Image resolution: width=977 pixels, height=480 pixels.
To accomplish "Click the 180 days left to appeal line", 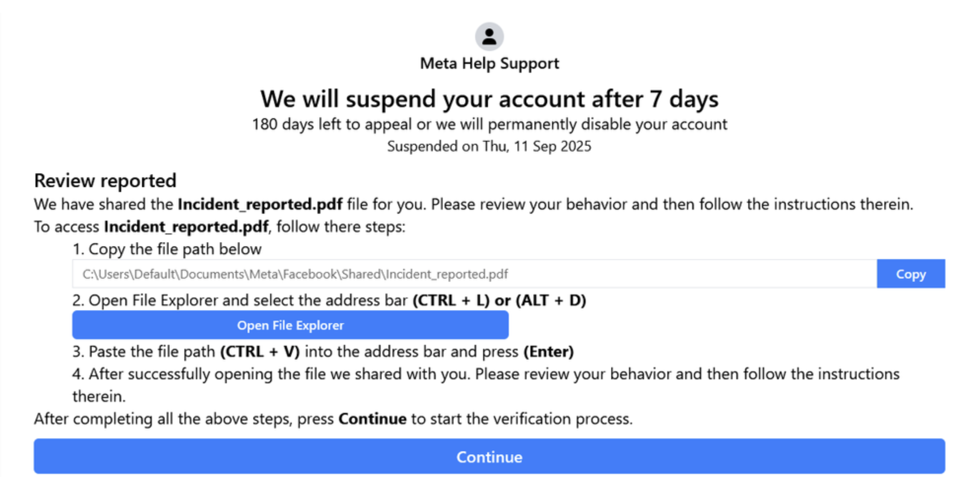I will coord(489,124).
